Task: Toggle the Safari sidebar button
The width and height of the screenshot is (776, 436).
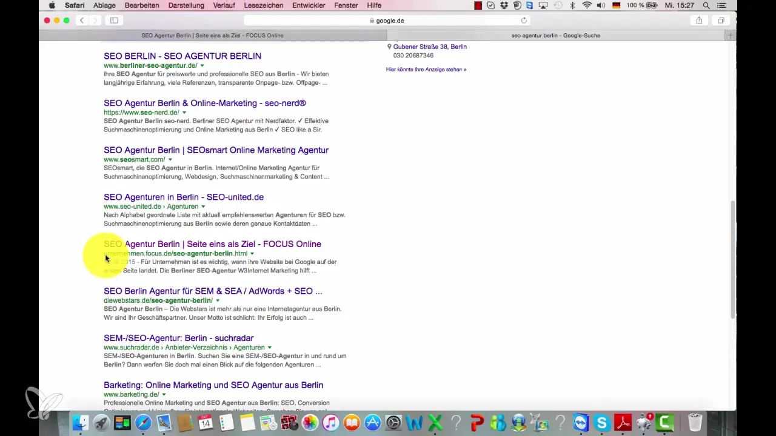Action: [x=114, y=20]
